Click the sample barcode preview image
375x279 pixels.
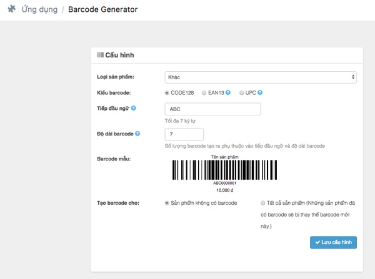tap(224, 174)
